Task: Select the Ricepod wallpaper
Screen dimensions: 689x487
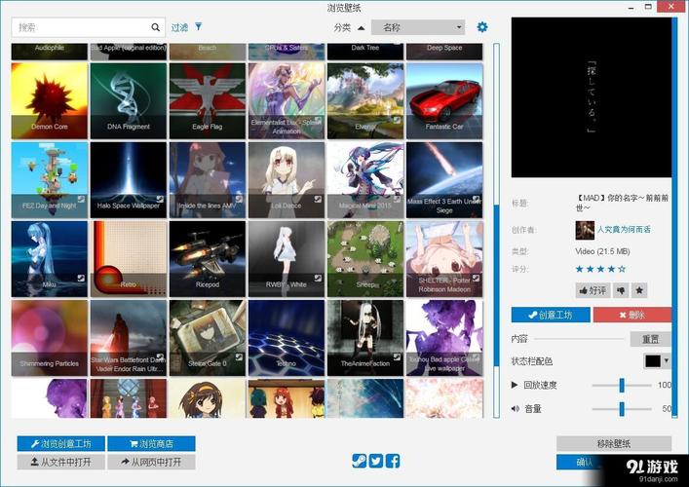Action: [x=208, y=259]
